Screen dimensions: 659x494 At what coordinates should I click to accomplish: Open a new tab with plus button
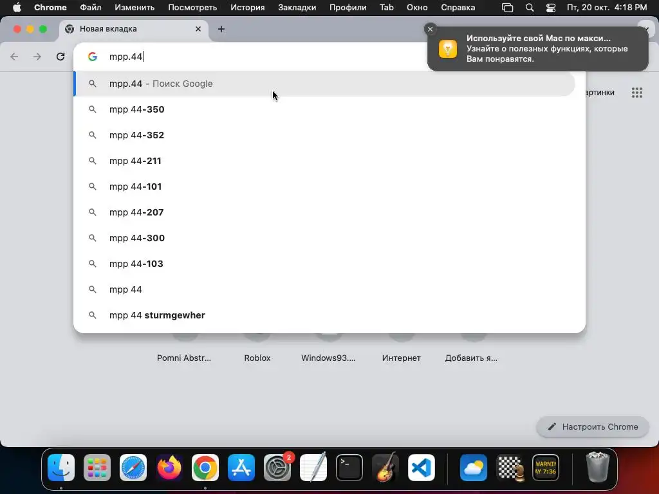[221, 29]
